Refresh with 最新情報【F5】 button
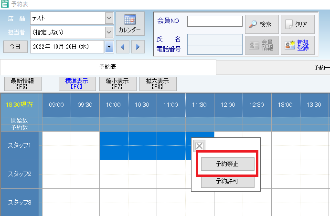 click(x=23, y=84)
